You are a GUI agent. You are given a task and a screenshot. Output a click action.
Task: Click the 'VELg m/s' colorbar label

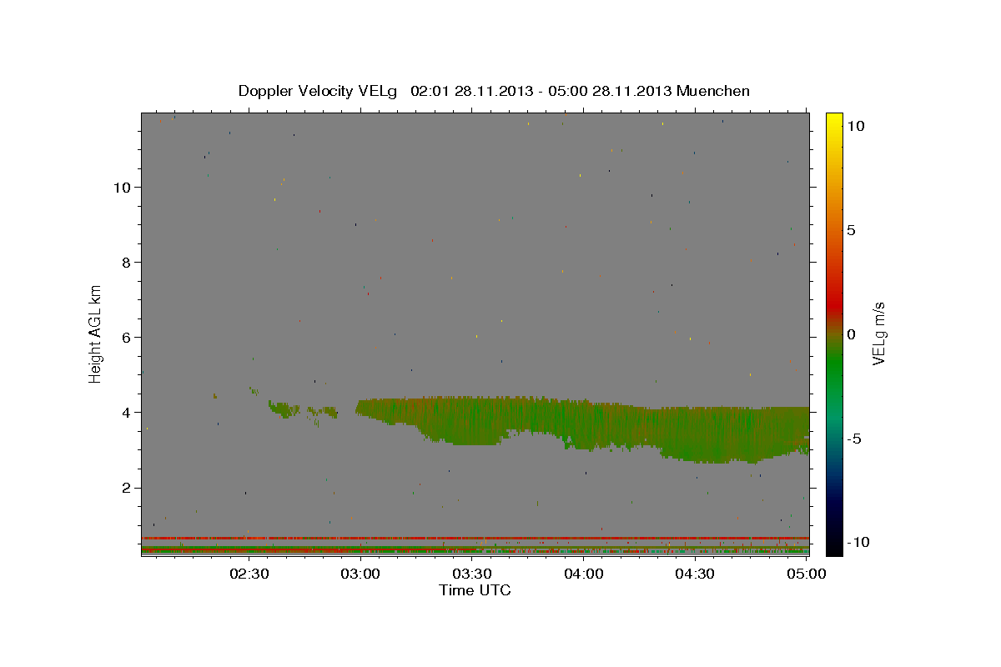click(x=878, y=333)
